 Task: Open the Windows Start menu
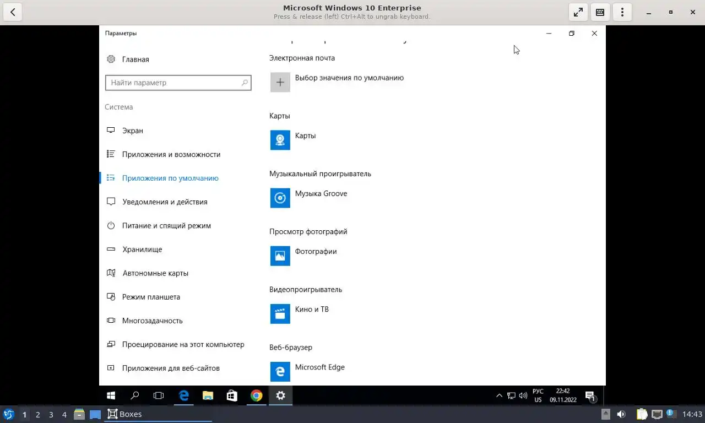(111, 395)
